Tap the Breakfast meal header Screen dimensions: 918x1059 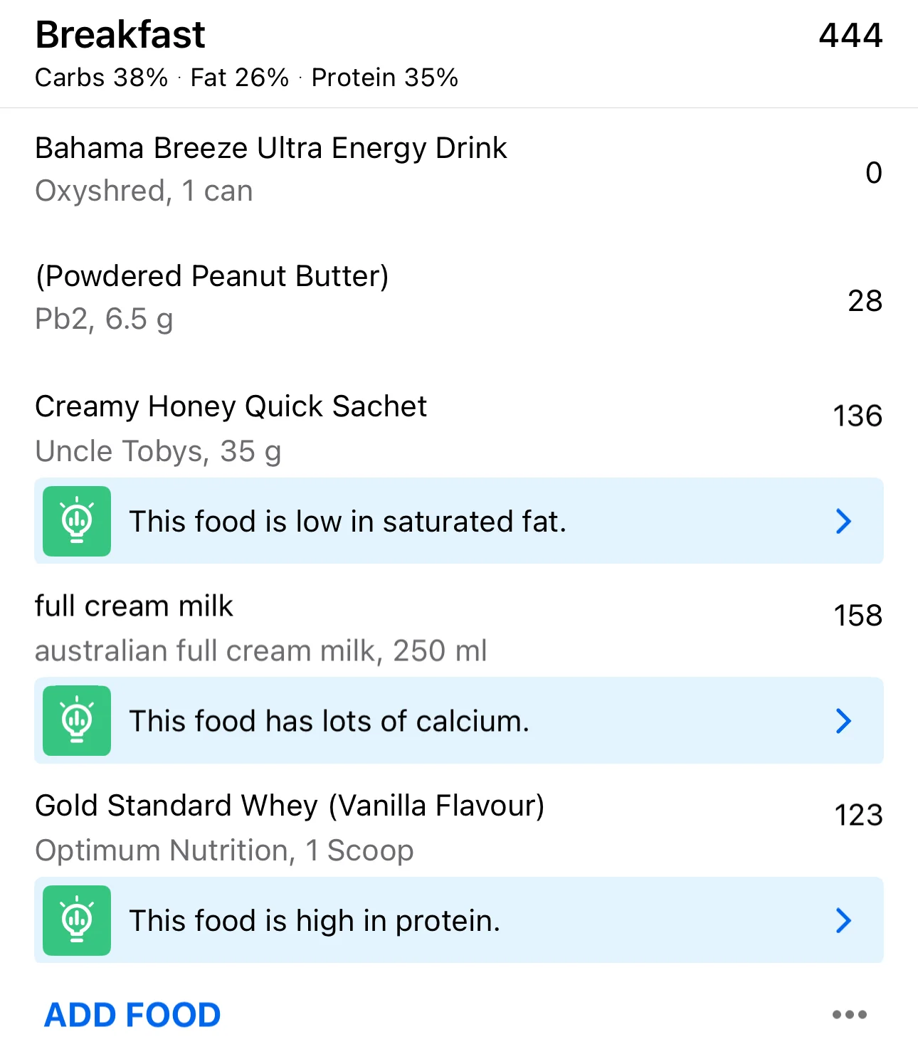click(120, 35)
